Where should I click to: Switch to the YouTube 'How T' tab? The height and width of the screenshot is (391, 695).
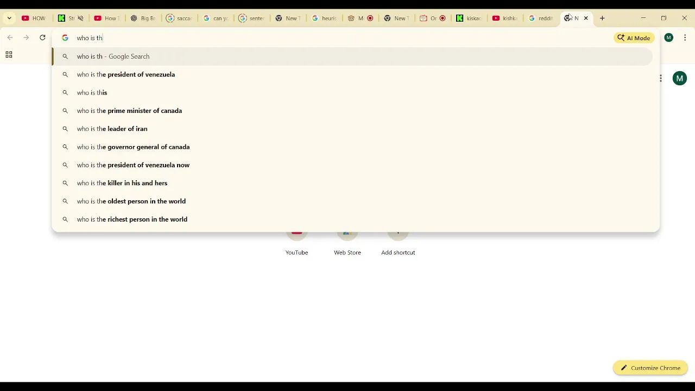(x=106, y=18)
